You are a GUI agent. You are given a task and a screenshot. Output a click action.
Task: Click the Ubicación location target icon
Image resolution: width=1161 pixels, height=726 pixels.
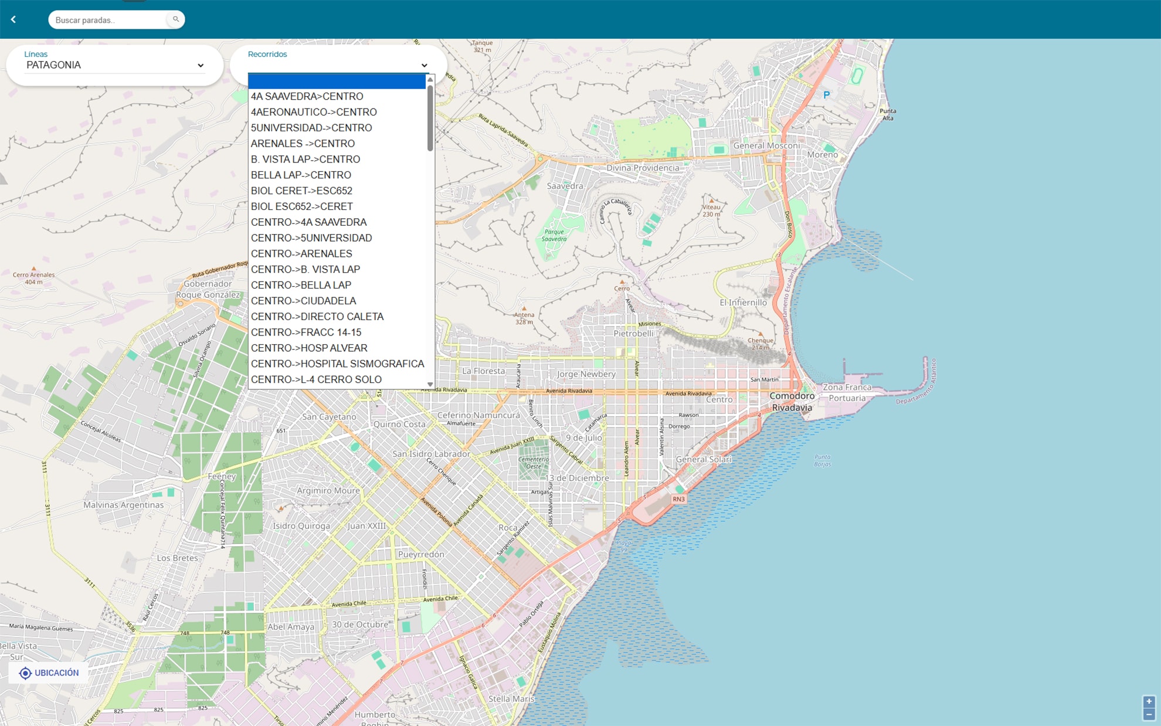pyautogui.click(x=25, y=673)
